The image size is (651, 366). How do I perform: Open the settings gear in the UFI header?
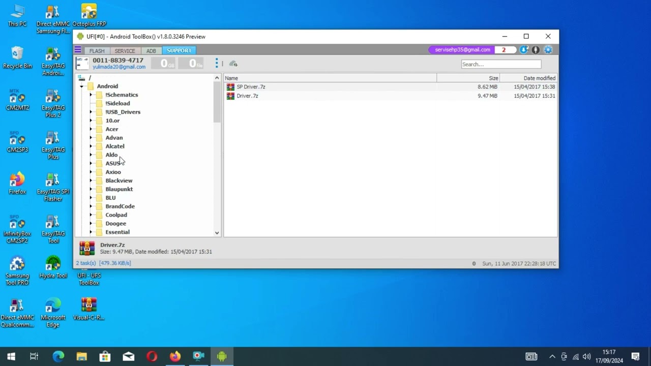[x=548, y=50]
